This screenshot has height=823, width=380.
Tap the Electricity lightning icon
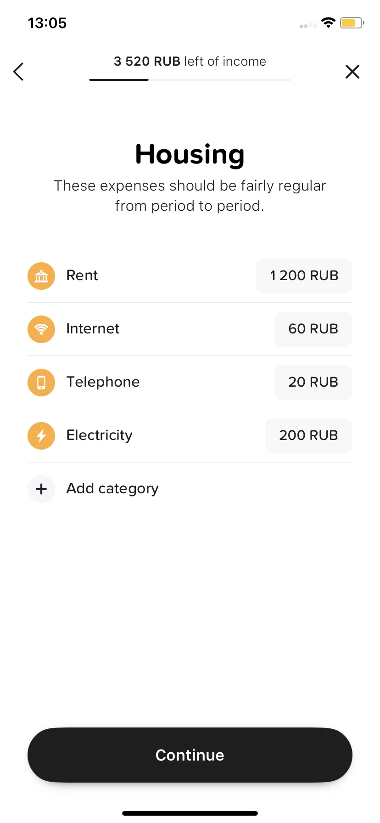pyautogui.click(x=41, y=436)
